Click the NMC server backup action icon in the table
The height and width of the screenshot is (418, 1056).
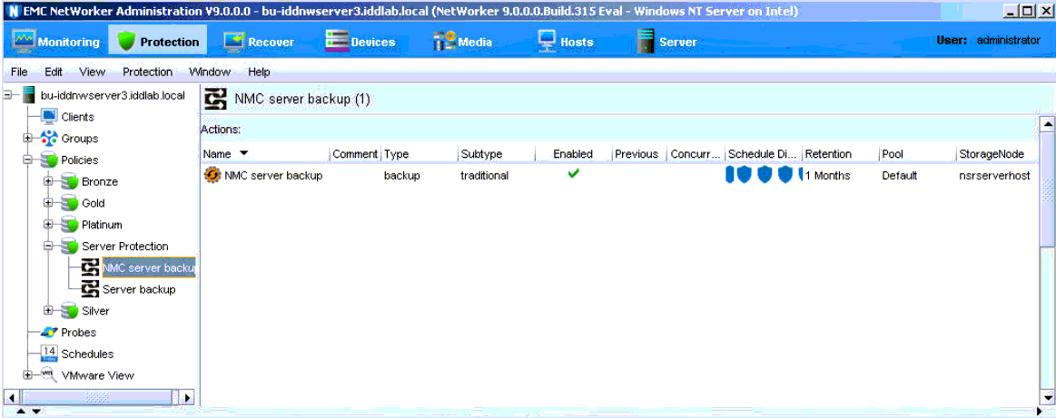(x=212, y=175)
